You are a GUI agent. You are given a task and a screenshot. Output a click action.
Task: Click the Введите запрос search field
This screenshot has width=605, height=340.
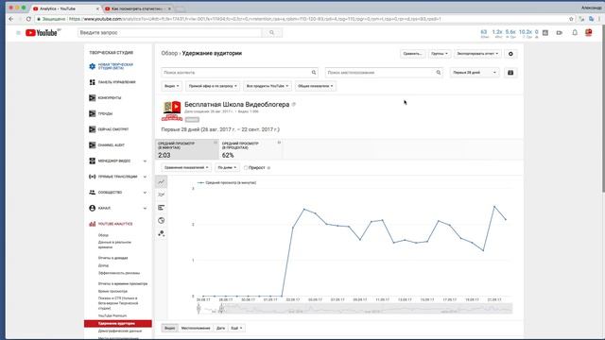tap(170, 33)
